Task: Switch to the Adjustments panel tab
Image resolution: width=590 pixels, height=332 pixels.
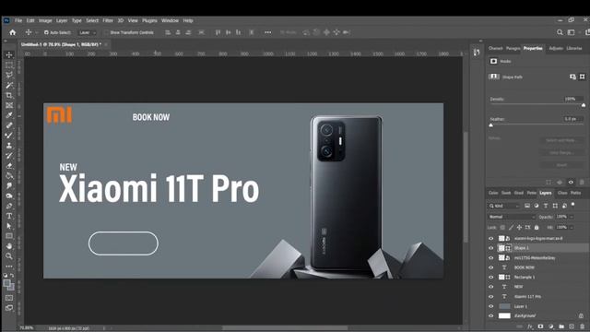Action: click(x=556, y=48)
